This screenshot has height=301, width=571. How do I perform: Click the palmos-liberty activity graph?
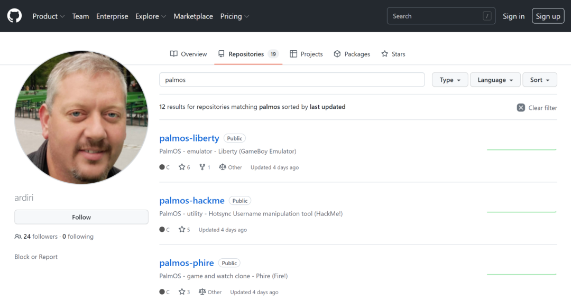[x=521, y=149]
